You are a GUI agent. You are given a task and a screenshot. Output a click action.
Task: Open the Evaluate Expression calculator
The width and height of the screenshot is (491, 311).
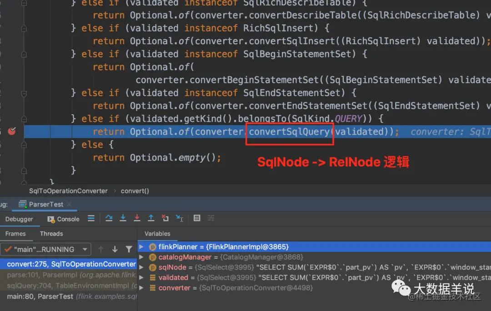tap(197, 218)
